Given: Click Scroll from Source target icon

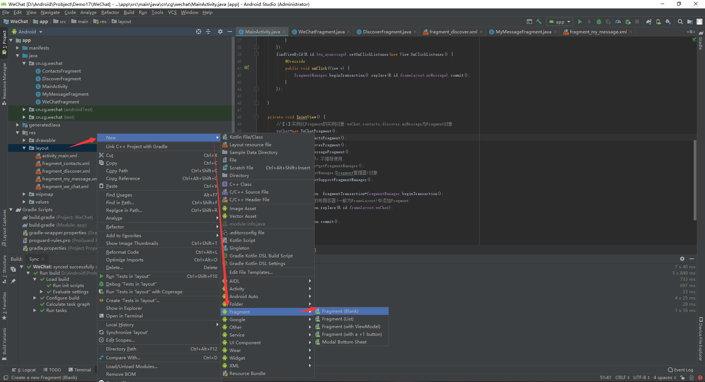Looking at the screenshot, I should pos(199,32).
